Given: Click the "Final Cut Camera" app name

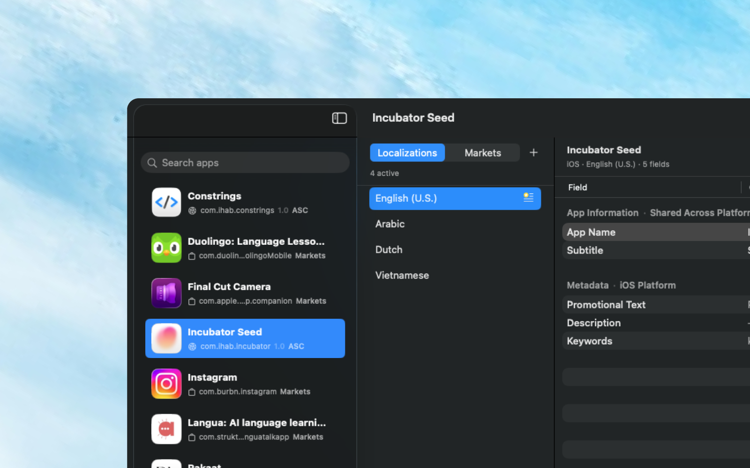Looking at the screenshot, I should (229, 287).
